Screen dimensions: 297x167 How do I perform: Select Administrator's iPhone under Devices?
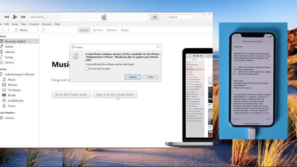pos(19,74)
